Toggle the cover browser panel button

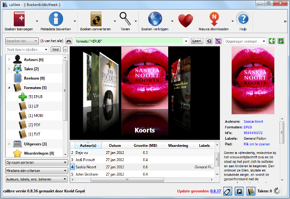(x=240, y=191)
